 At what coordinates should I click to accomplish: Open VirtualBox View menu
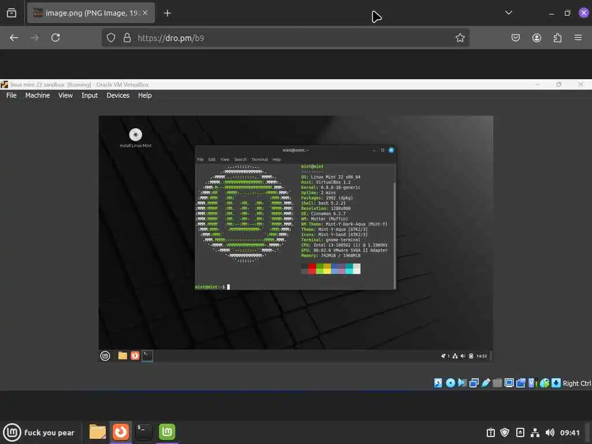tap(65, 95)
